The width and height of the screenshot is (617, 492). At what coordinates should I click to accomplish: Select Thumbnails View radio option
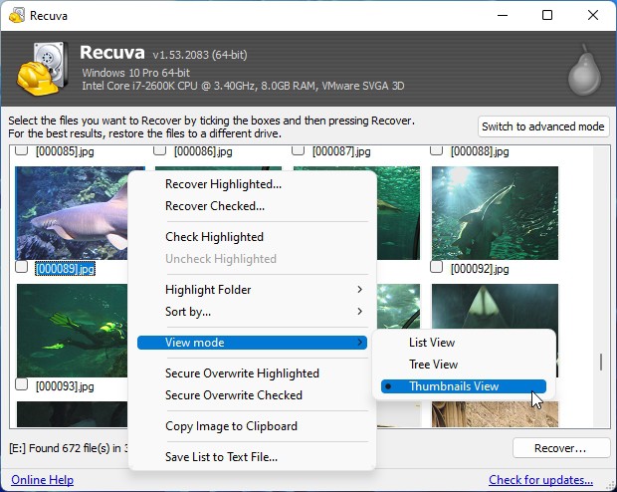(x=464, y=386)
